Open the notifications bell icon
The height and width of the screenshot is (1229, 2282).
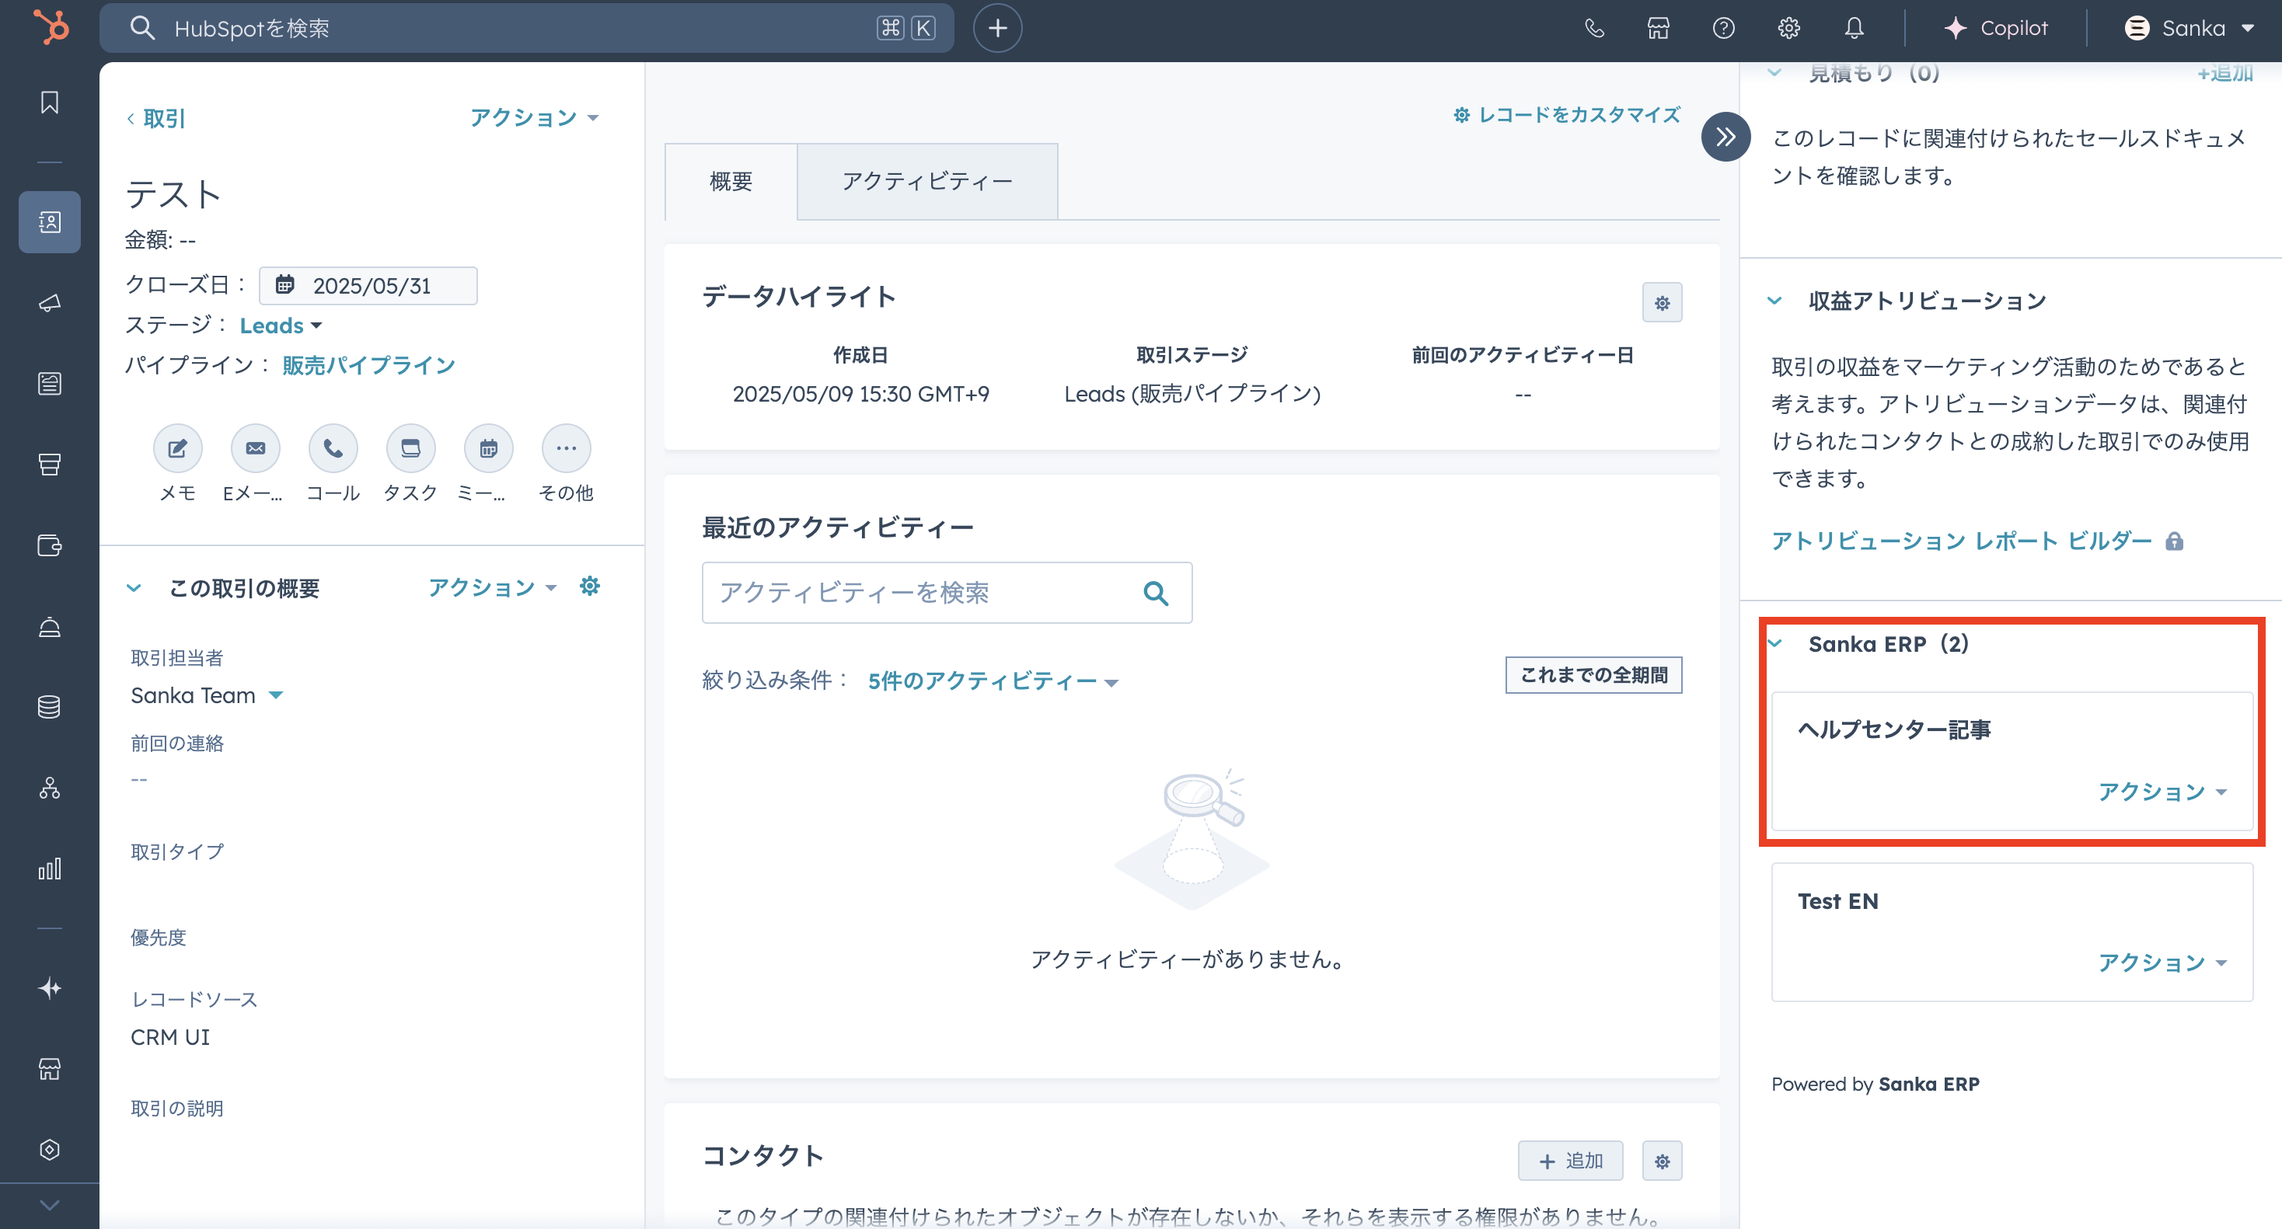(1855, 28)
